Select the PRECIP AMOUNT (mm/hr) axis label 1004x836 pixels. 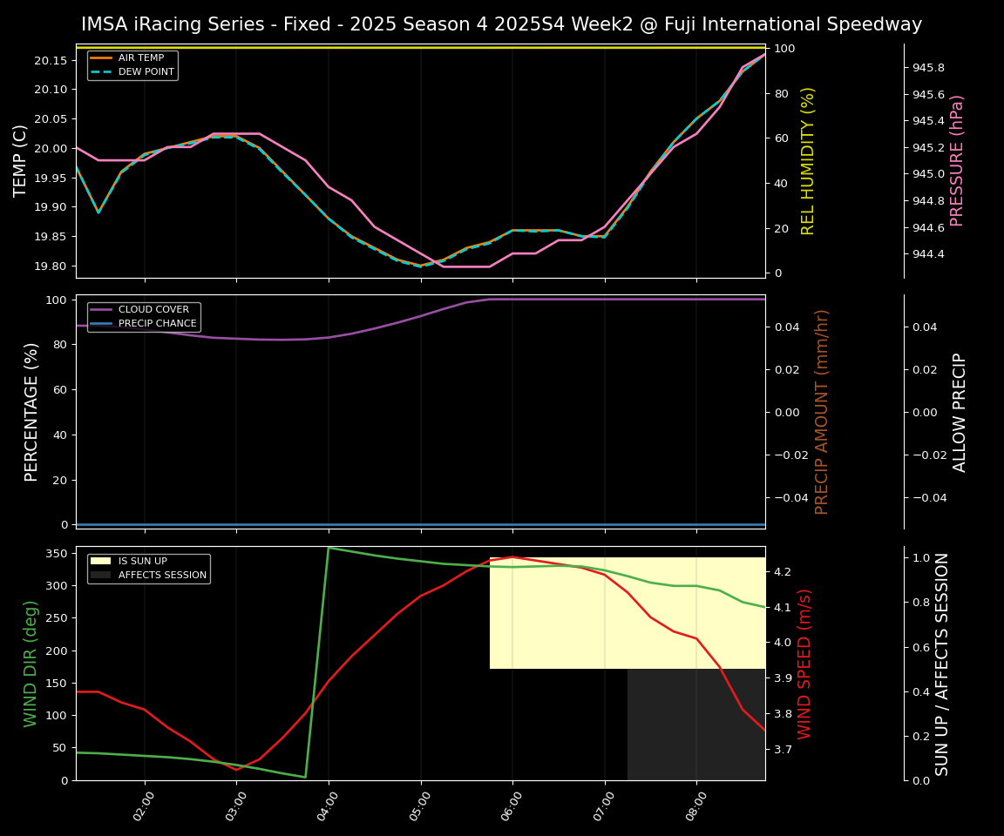(822, 412)
